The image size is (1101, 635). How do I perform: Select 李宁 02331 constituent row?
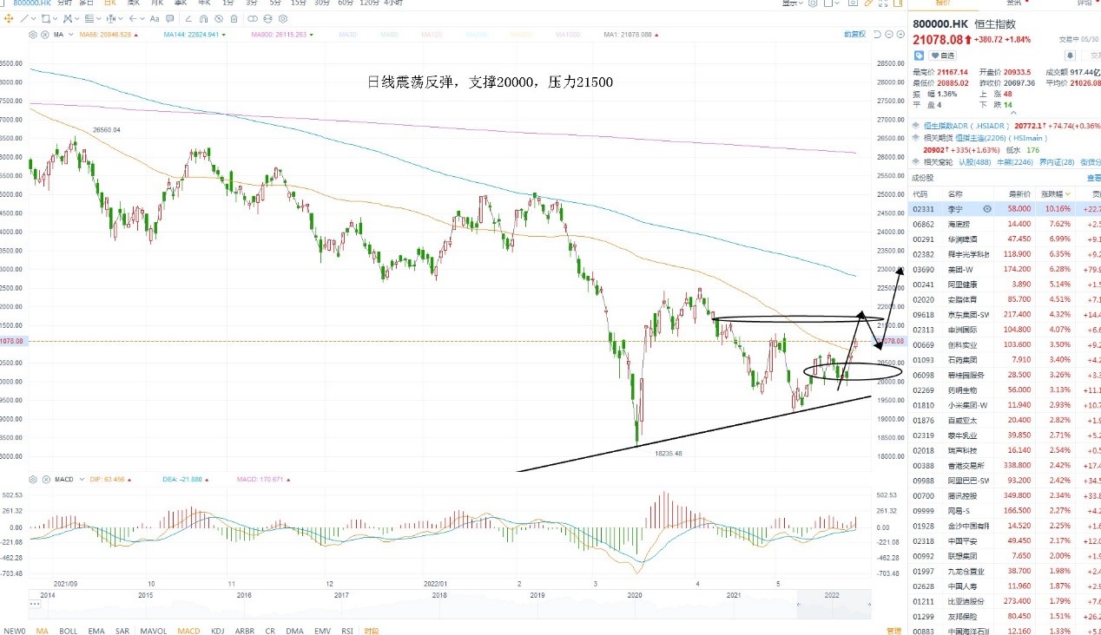pos(1005,209)
